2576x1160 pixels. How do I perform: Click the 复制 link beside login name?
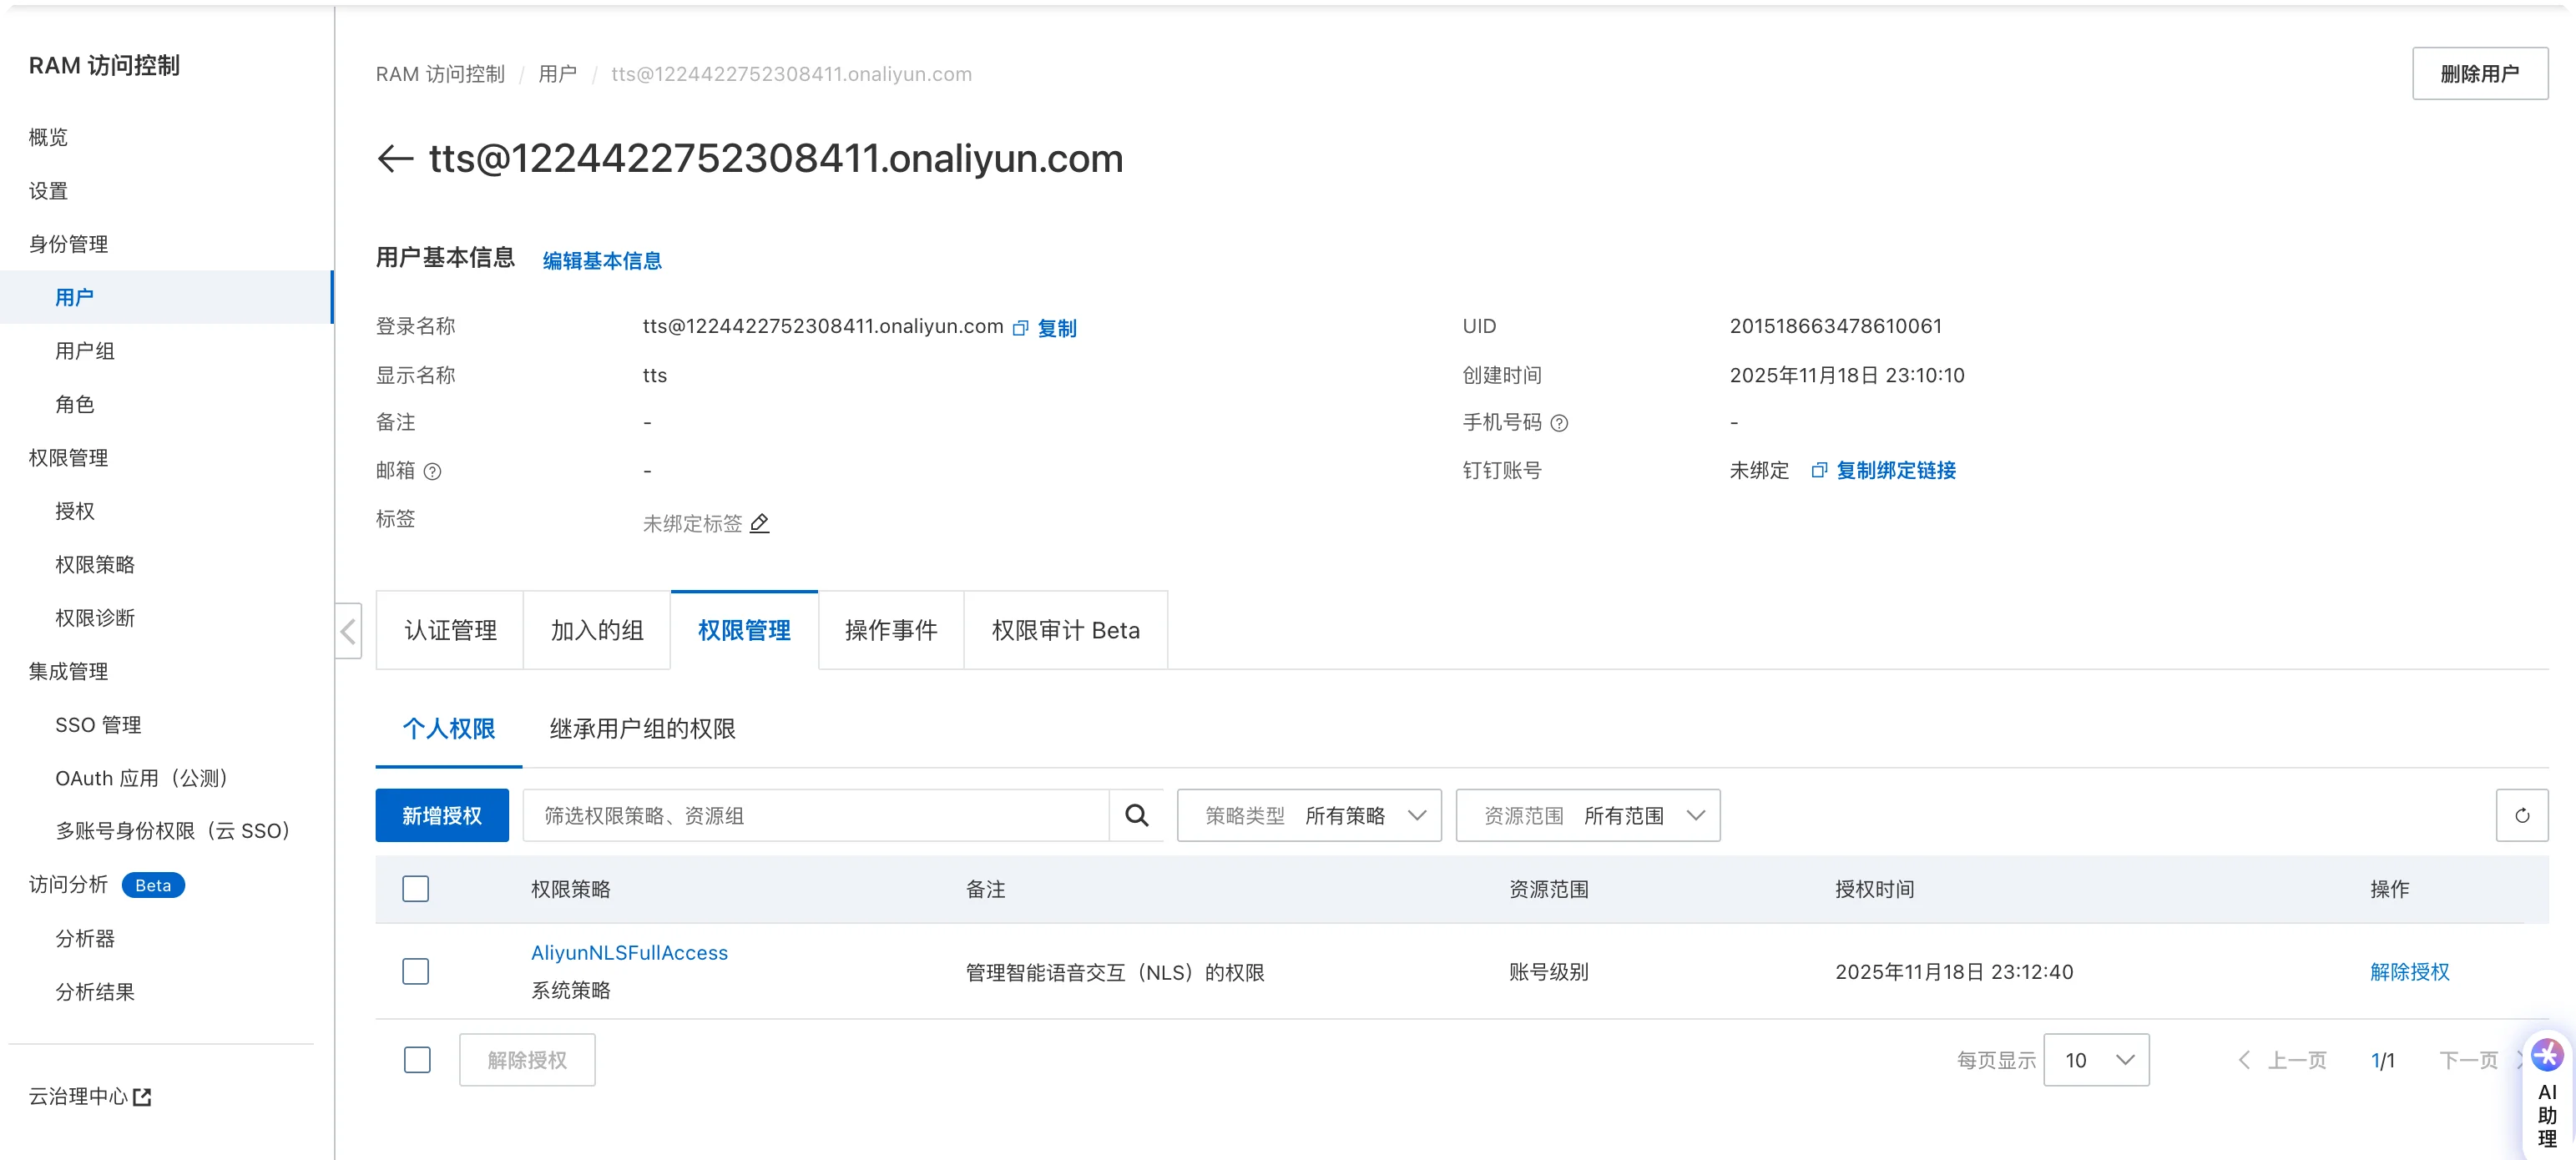(1057, 328)
